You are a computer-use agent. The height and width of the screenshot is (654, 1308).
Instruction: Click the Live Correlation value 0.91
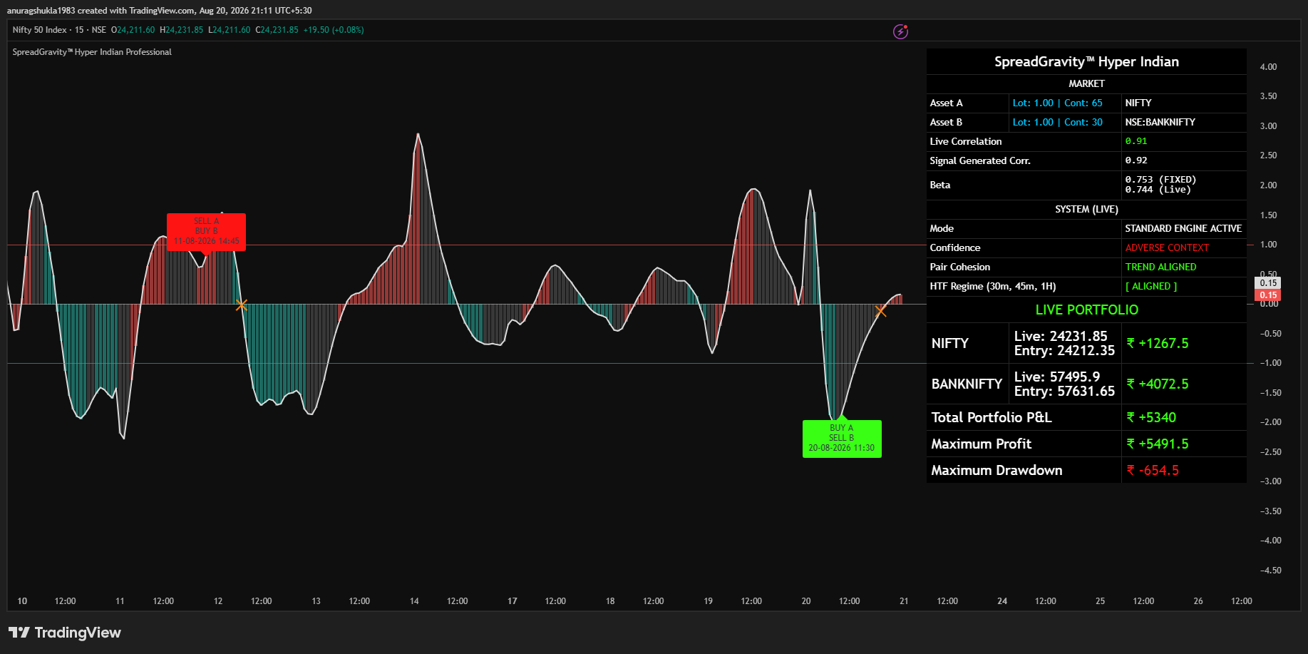[1136, 141]
